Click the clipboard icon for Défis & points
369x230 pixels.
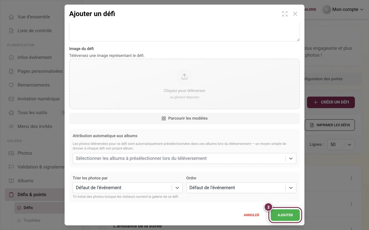tap(11, 194)
